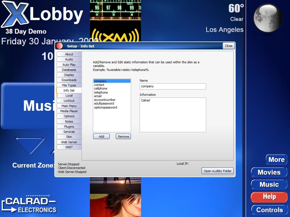Image resolution: width=290 pixels, height=217 pixels.
Task: Open the XNET setup tab
Action: [x=69, y=147]
